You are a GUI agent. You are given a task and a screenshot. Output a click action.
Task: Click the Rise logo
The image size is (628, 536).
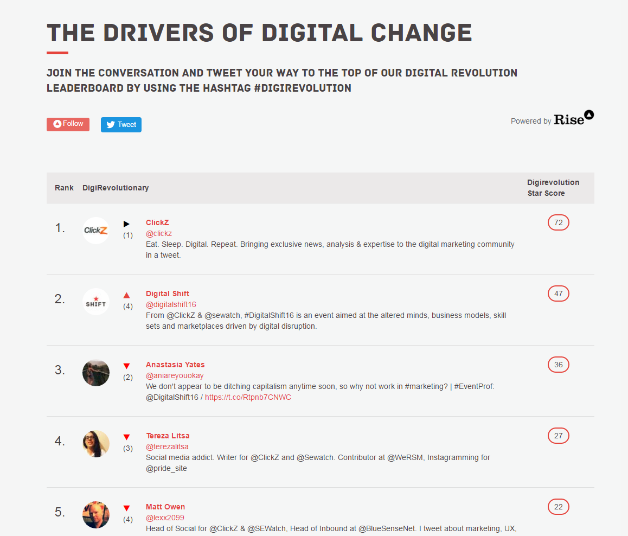point(574,118)
